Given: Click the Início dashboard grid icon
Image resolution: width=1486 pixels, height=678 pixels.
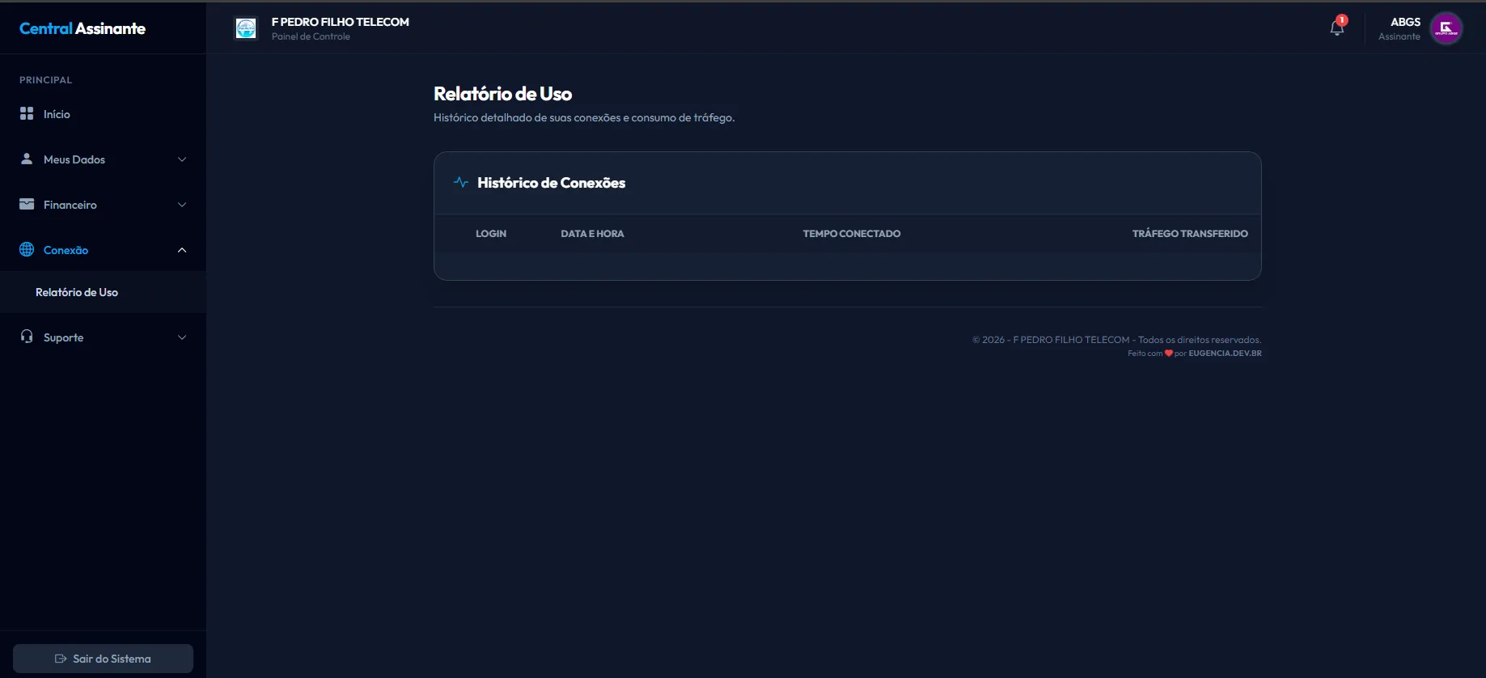Looking at the screenshot, I should (x=27, y=114).
